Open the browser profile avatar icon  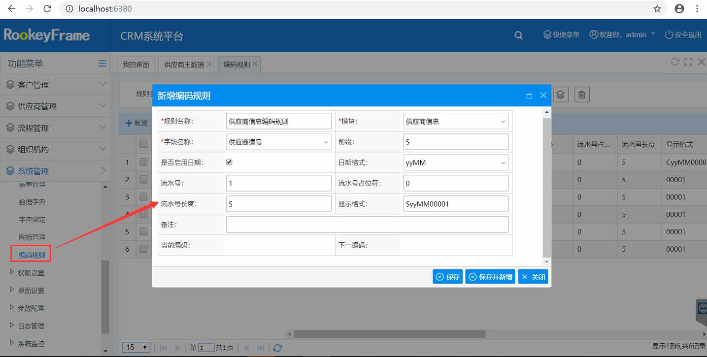(679, 8)
